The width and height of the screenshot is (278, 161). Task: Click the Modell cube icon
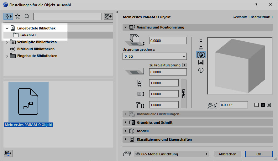[132, 131]
